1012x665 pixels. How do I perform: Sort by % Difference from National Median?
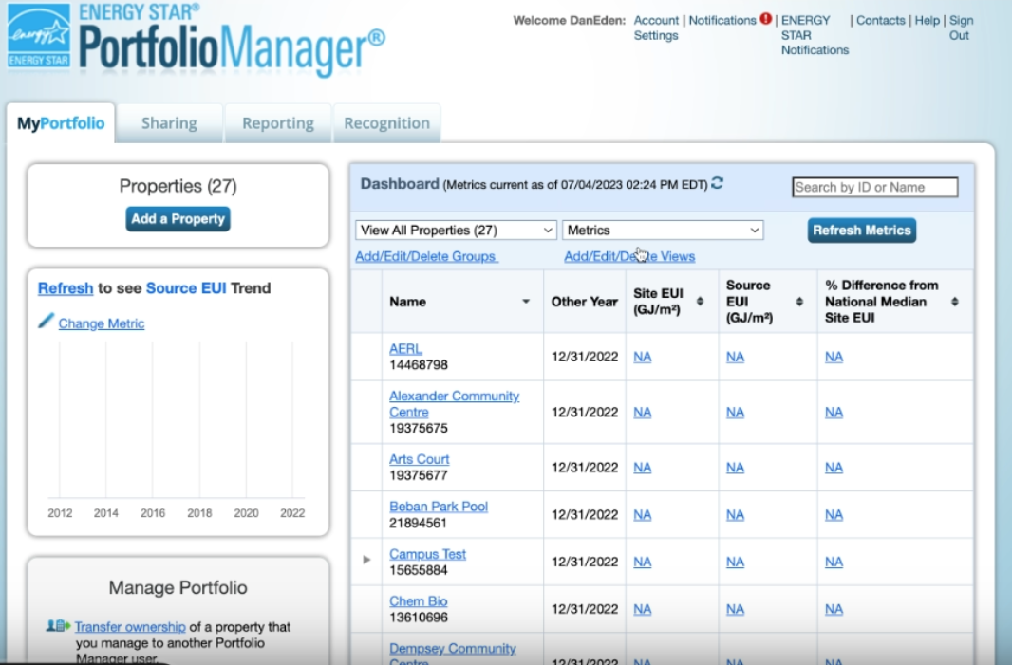pos(954,302)
